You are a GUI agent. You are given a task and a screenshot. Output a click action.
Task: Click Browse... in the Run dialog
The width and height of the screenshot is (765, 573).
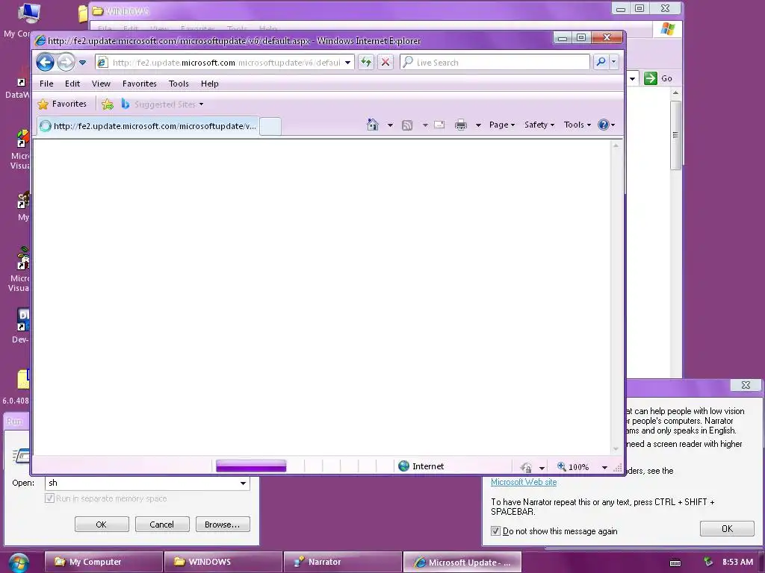pyautogui.click(x=223, y=525)
